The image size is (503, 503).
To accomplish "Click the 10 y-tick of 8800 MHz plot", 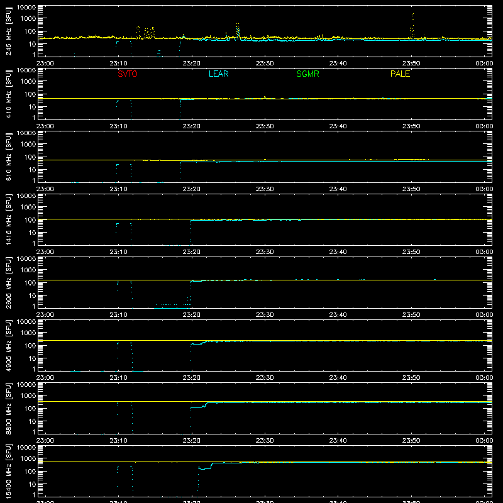I will click(32, 421).
